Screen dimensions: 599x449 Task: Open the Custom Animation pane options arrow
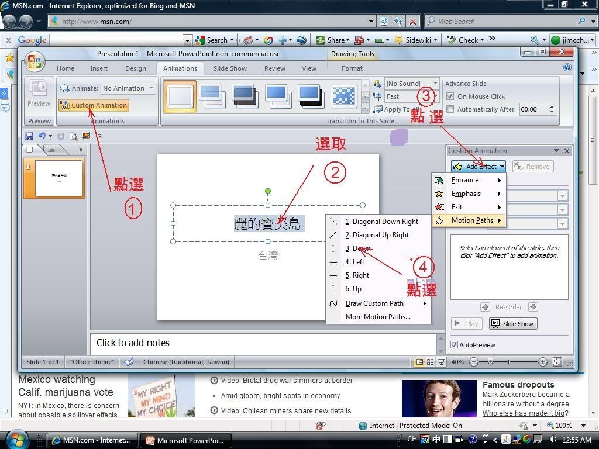click(x=556, y=151)
